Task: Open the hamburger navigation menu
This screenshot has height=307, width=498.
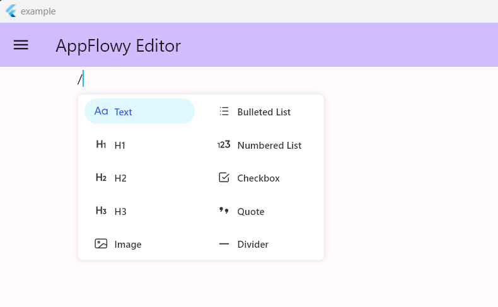Action: pos(21,45)
